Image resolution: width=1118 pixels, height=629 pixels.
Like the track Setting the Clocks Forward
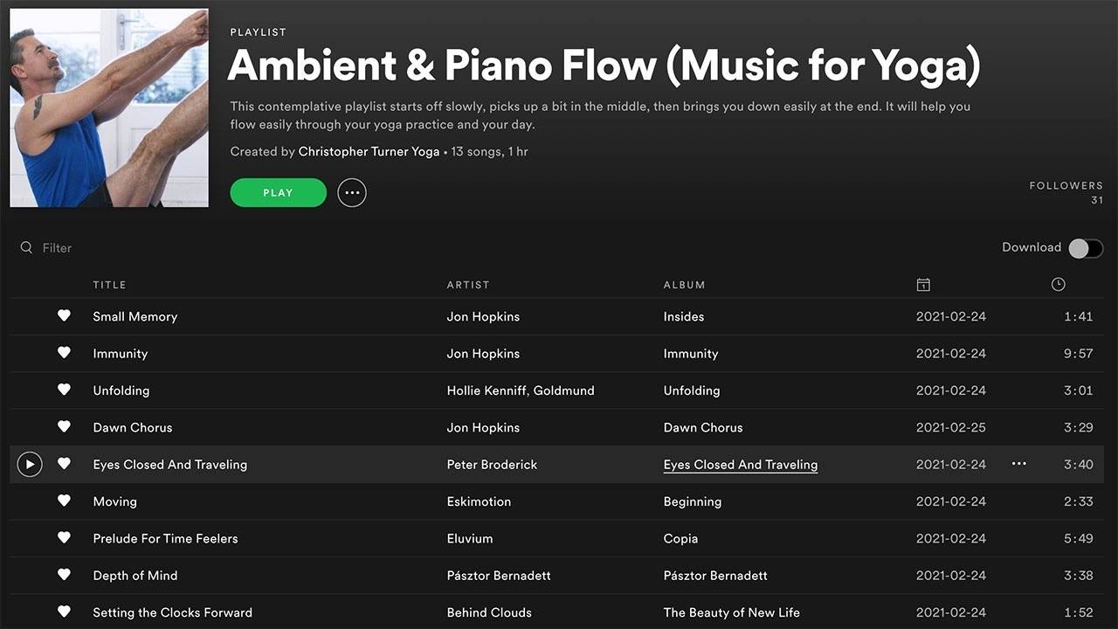point(64,612)
